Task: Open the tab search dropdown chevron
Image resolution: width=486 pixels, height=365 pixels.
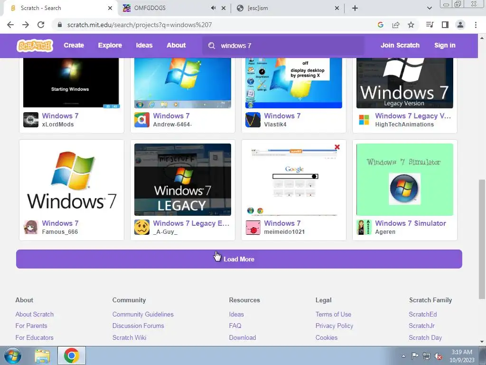Action: click(429, 8)
